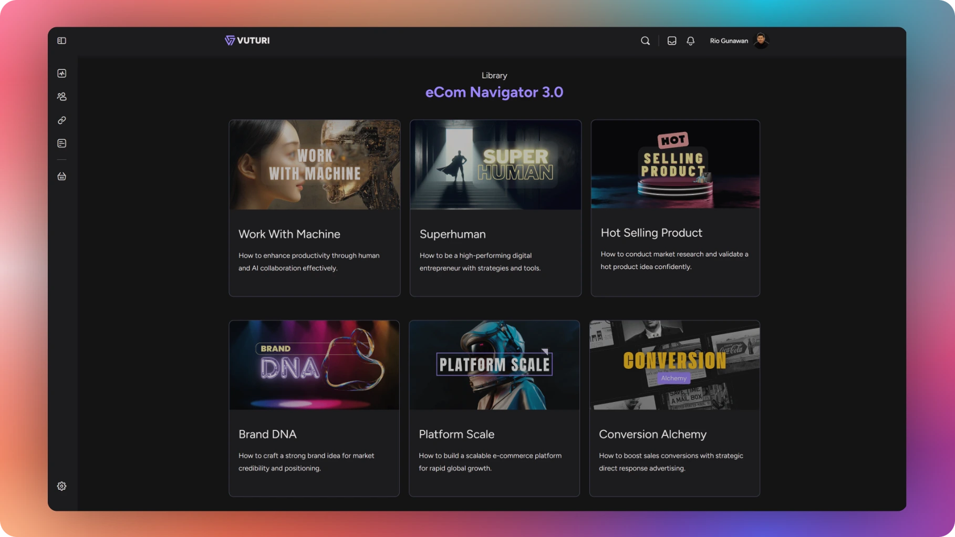Image resolution: width=955 pixels, height=537 pixels.
Task: Open Rio Gunawan profile avatar
Action: [x=761, y=40]
